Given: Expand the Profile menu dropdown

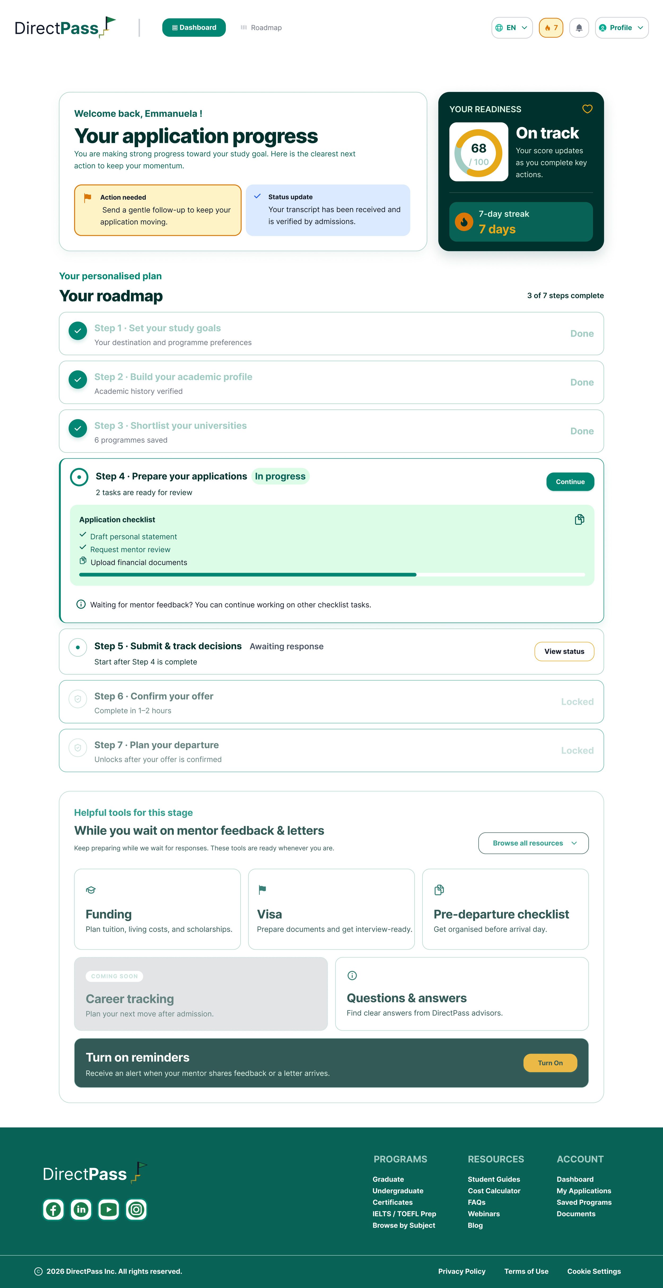Looking at the screenshot, I should point(621,28).
